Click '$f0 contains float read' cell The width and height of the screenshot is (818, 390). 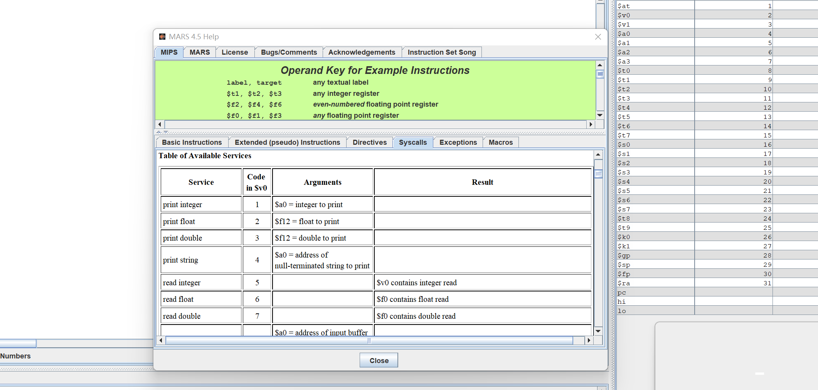[483, 299]
